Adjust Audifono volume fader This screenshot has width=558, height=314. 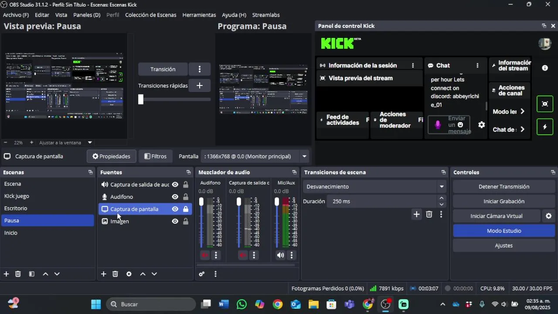click(x=201, y=201)
